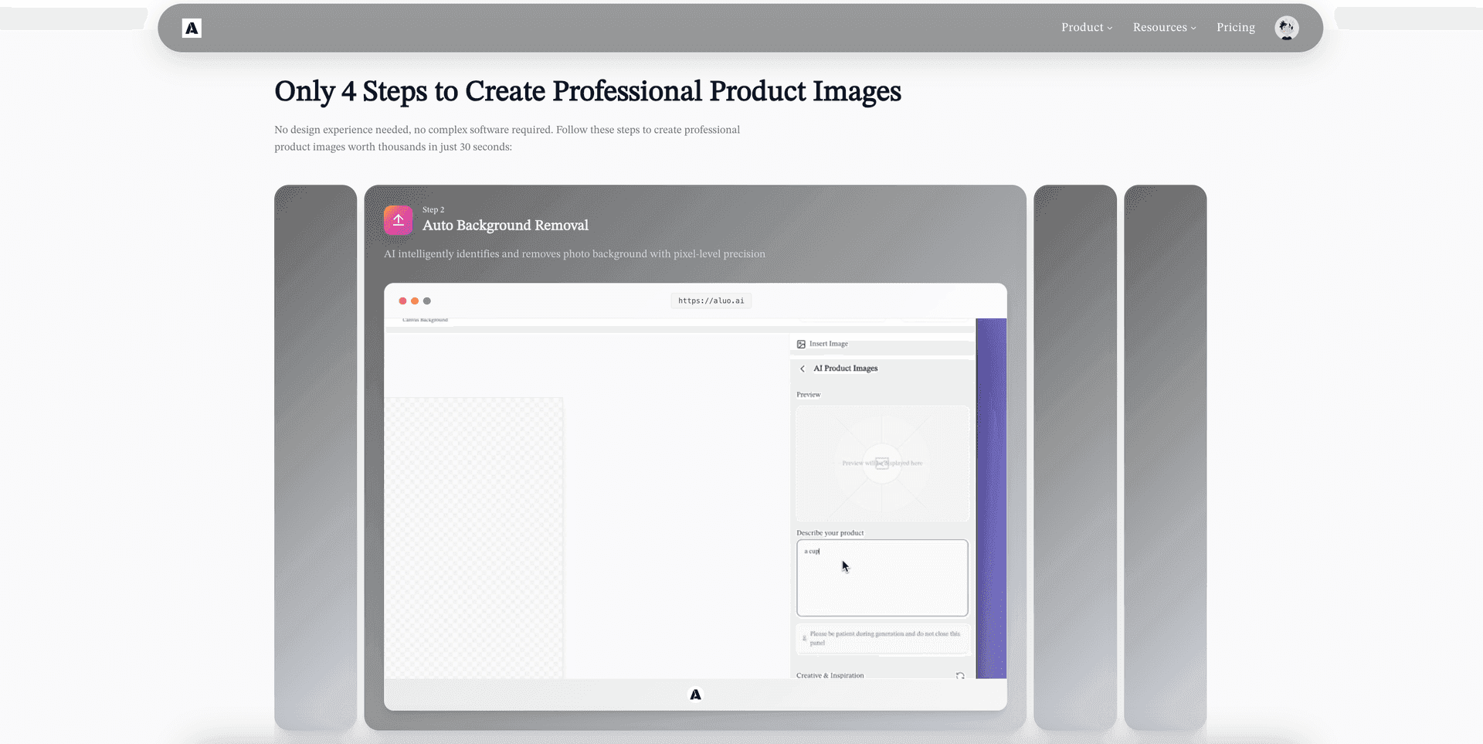Click the pink upload icon for Step 2
Viewport: 1483px width, 744px height.
point(399,220)
